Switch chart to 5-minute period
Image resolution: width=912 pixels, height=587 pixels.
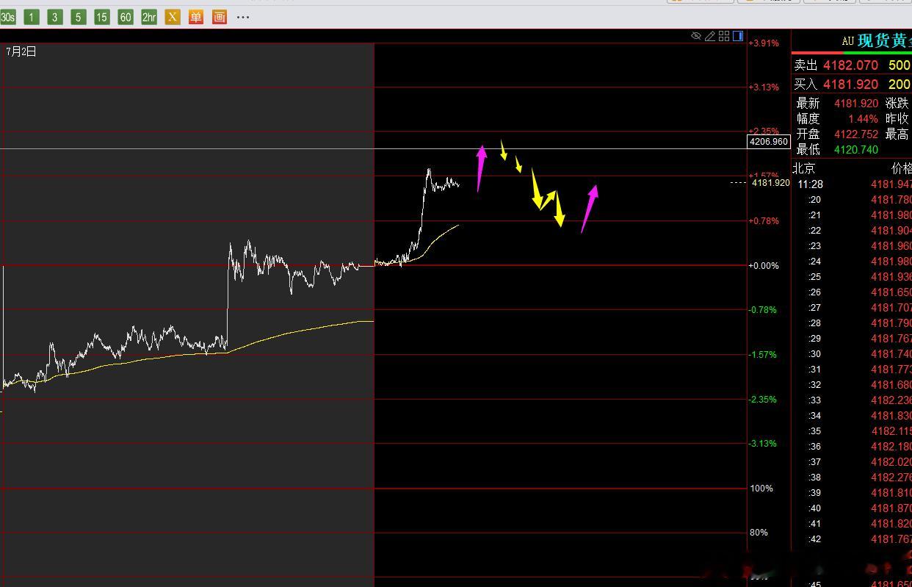79,17
